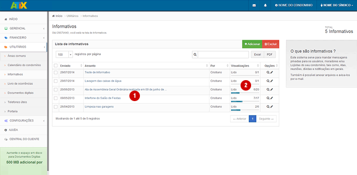The image size is (357, 175).
Task: Edit Teste de Informativo with pencil icon
Action: 272,72
